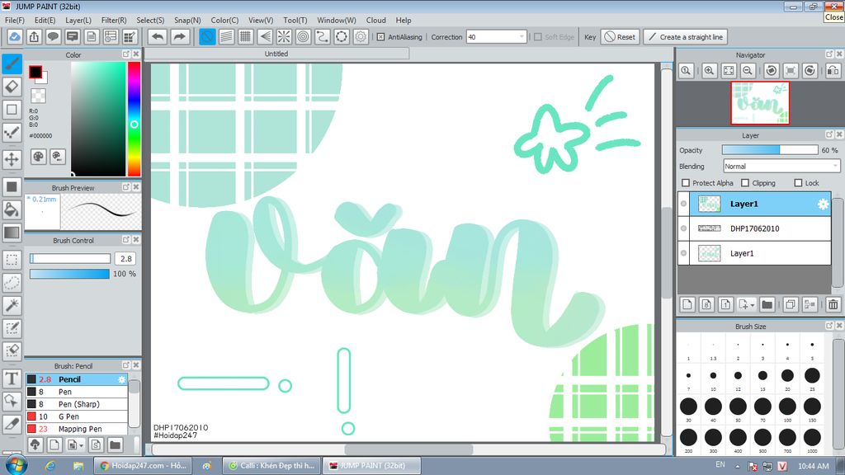
Task: Select the Bucket fill tool
Action: pyautogui.click(x=12, y=209)
